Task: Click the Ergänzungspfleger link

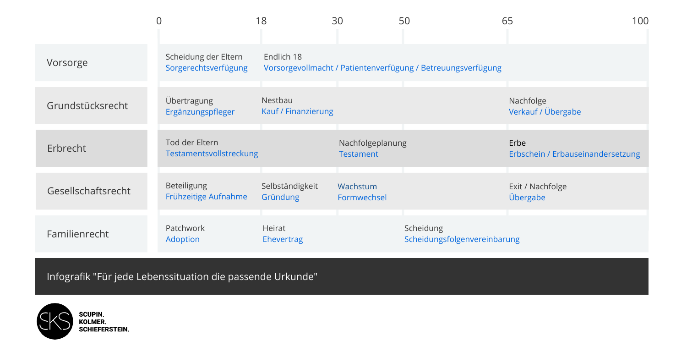Action: coord(200,112)
